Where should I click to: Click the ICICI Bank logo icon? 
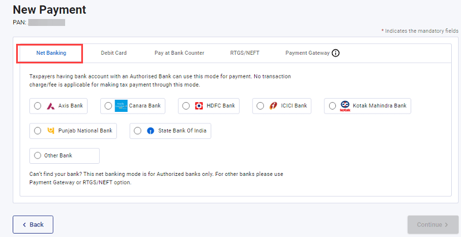pyautogui.click(x=273, y=106)
